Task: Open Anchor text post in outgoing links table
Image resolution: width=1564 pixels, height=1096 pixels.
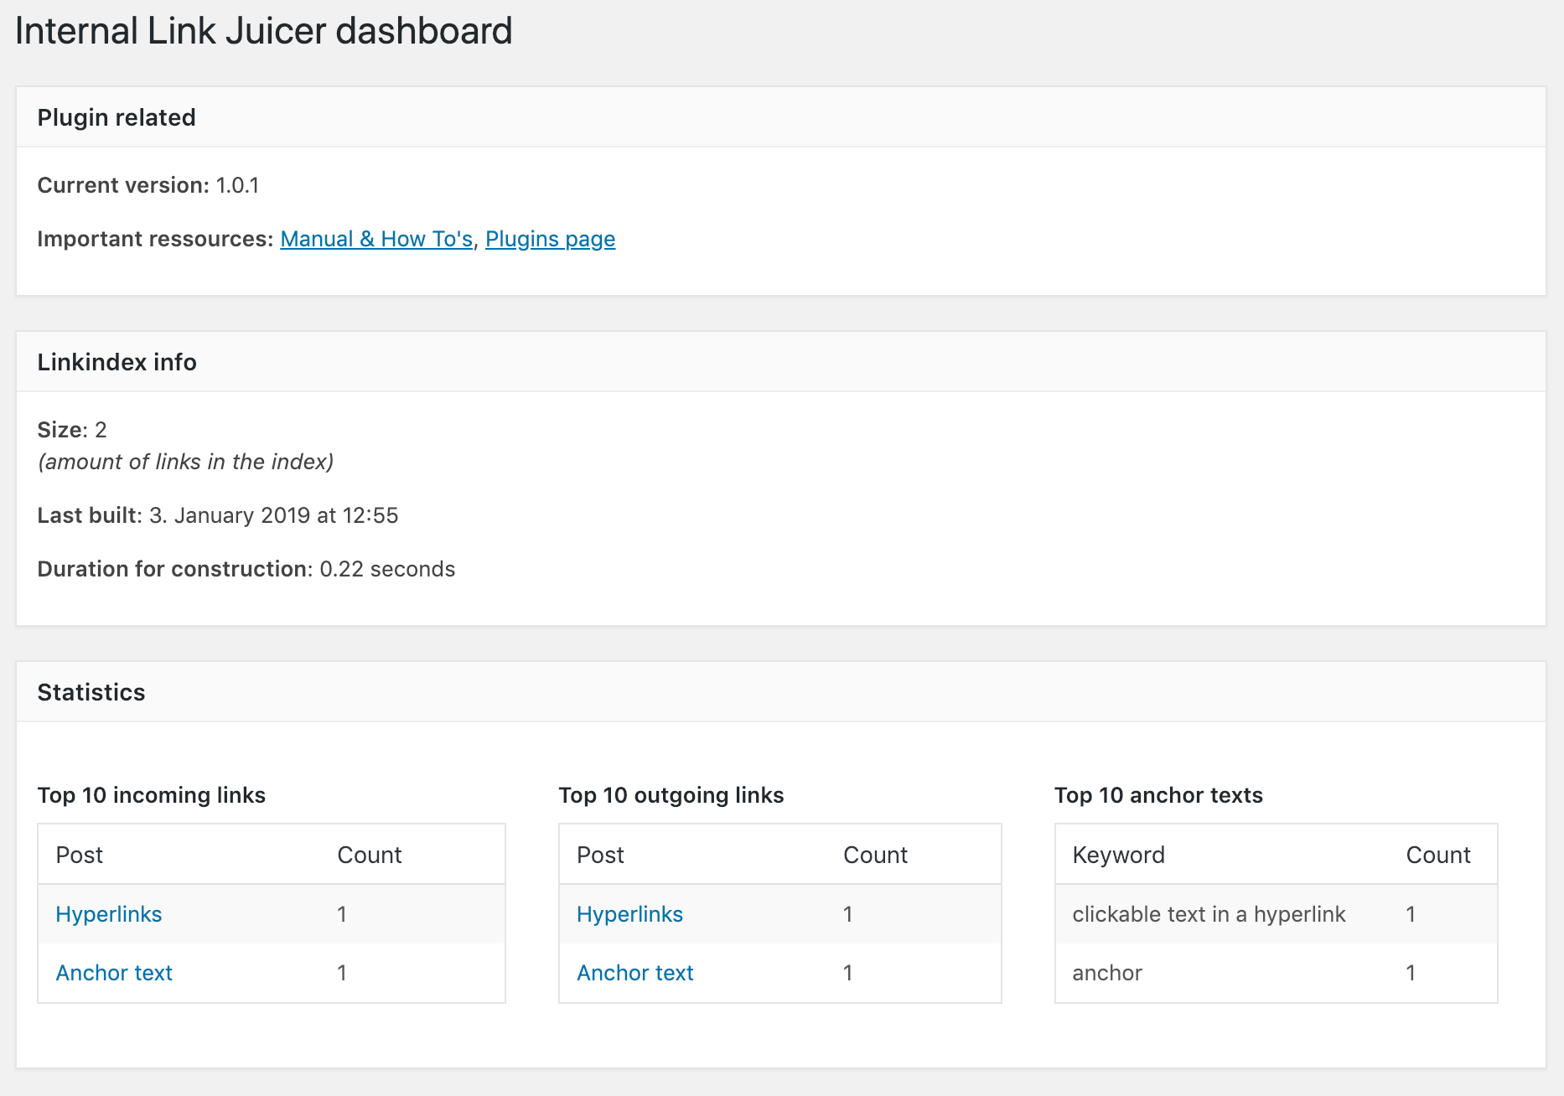Action: point(635,973)
